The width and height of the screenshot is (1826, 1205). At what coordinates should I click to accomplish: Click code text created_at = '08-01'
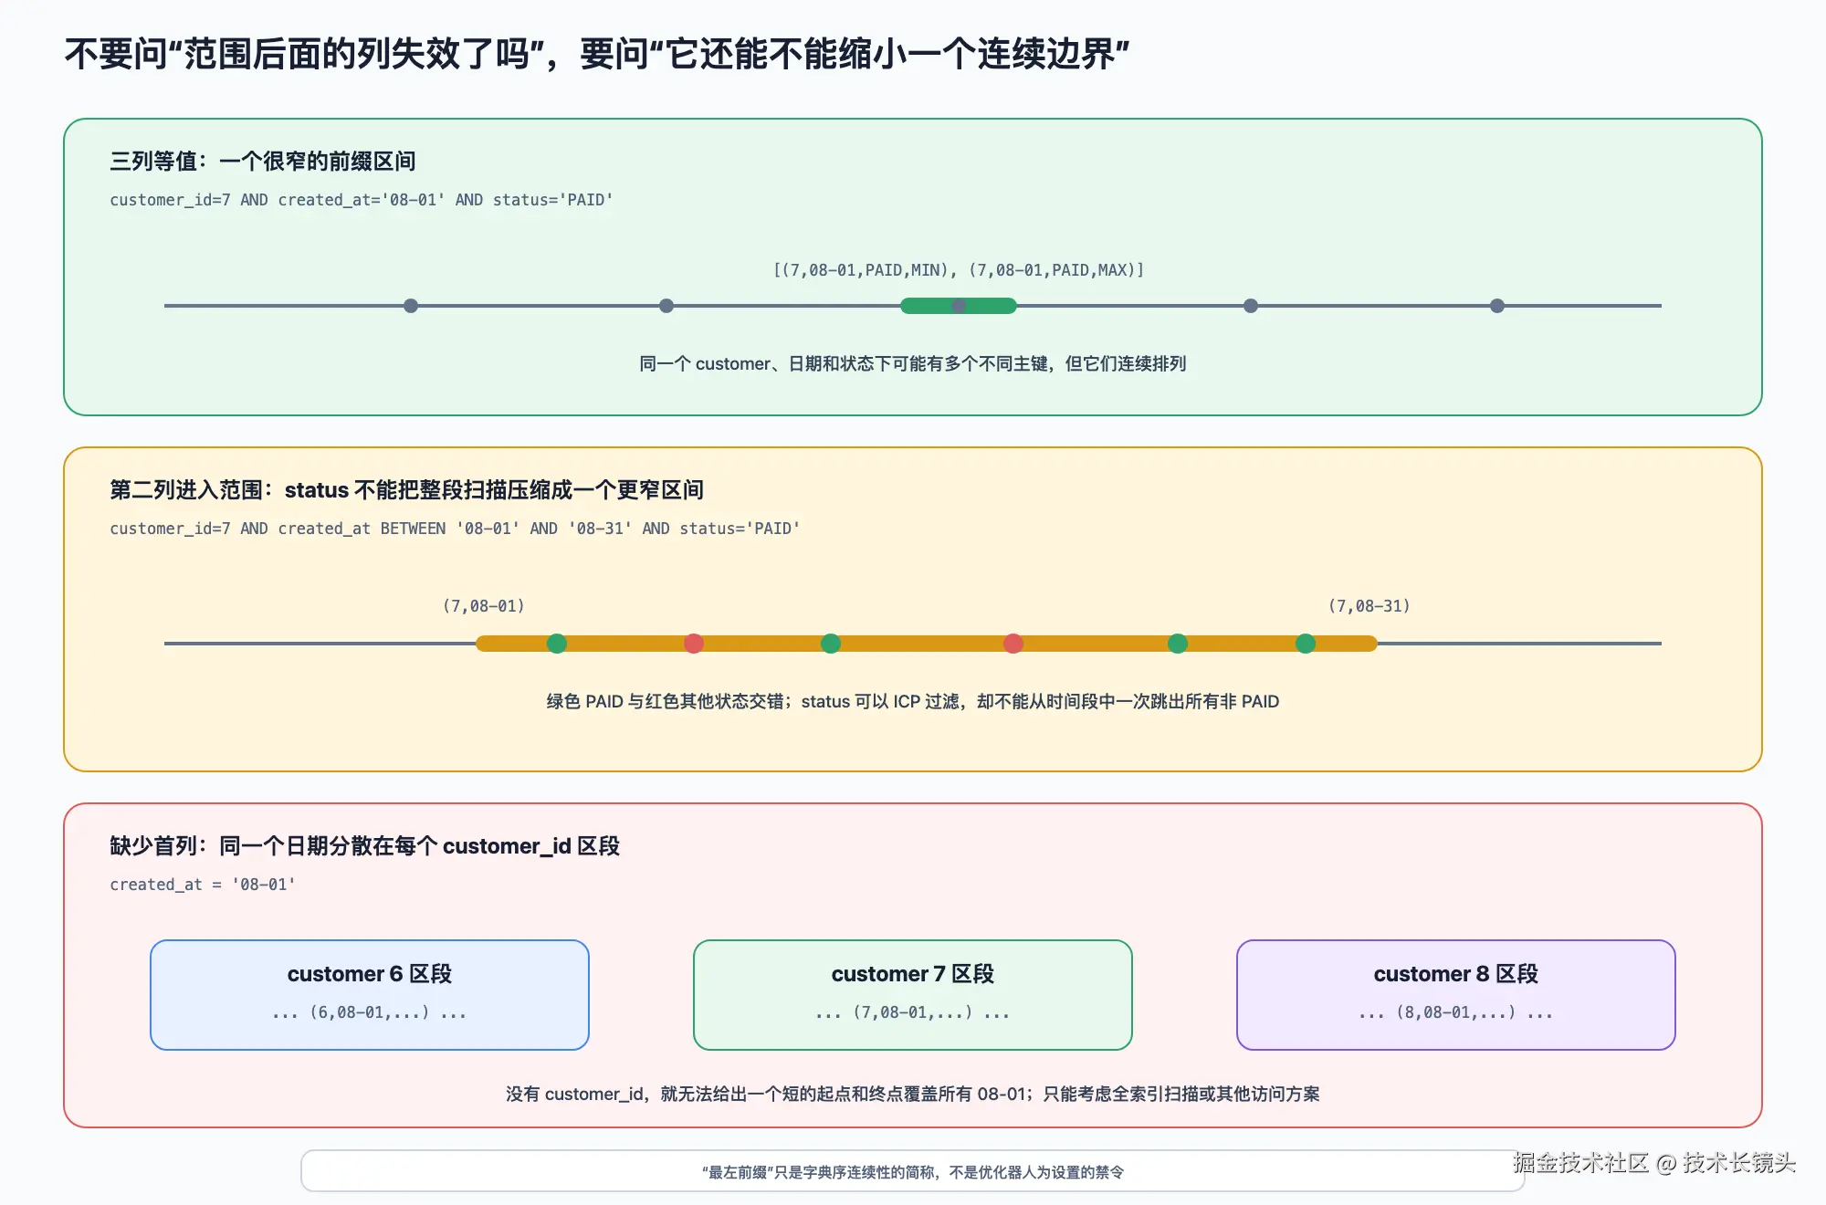[203, 885]
